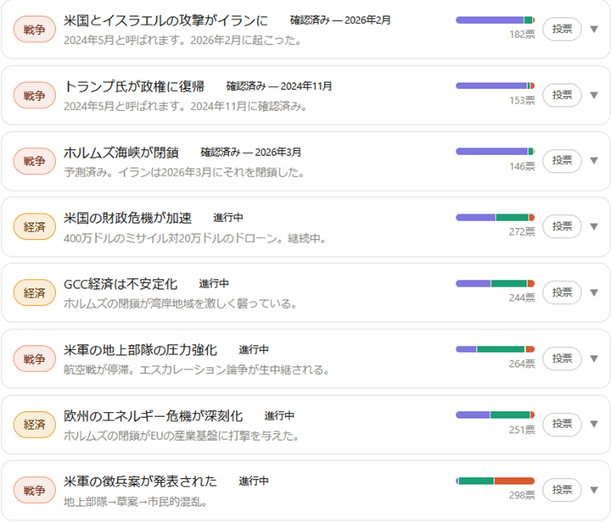The height and width of the screenshot is (523, 611).
Task: Click 進行中 status on GCC経済は不安定化
Action: [x=214, y=284]
